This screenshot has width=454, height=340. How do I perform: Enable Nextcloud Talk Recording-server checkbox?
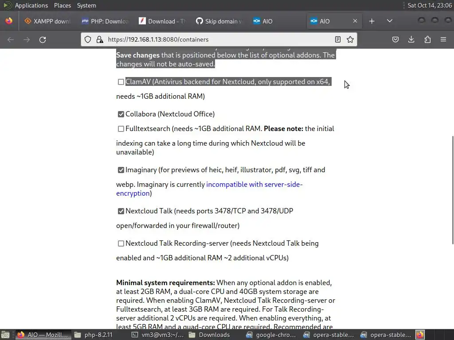click(x=121, y=243)
